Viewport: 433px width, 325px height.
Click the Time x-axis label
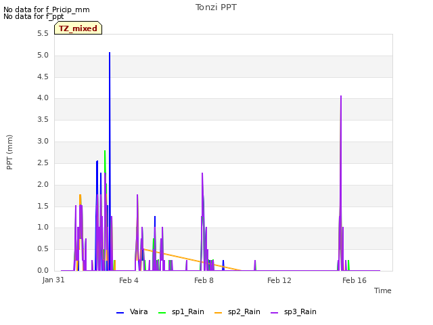click(383, 290)
